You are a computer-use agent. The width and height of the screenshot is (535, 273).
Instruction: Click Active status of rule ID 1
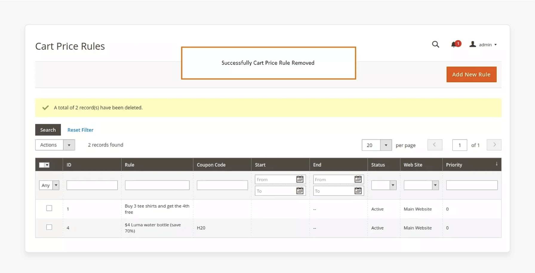[377, 209]
